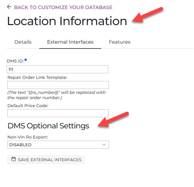Image resolution: width=194 pixels, height=187 pixels.
Task: Click the chevron arrow in the DISABLED dropdown
Action: [104, 144]
